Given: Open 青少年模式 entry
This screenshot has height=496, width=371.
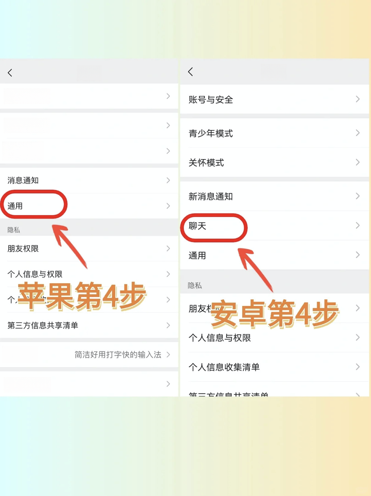Looking at the screenshot, I should 274,133.
